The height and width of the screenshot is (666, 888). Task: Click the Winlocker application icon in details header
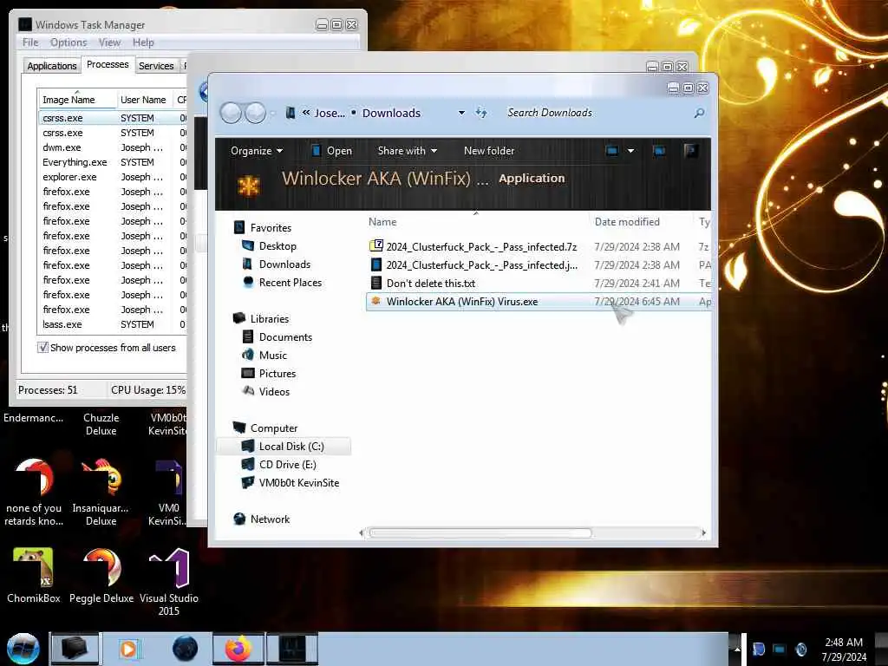point(249,186)
